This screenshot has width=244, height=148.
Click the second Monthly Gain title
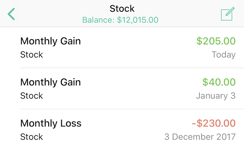51,82
